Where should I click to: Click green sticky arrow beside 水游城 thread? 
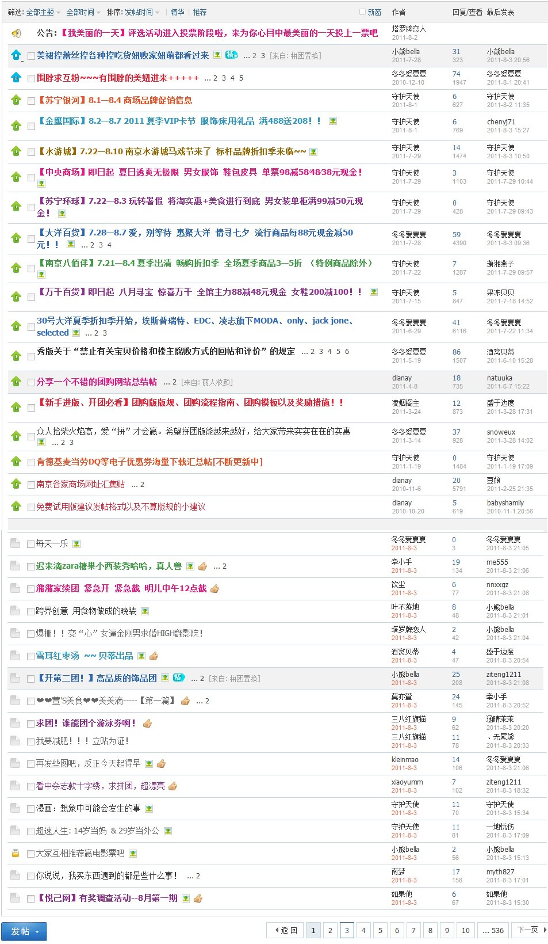(16, 151)
